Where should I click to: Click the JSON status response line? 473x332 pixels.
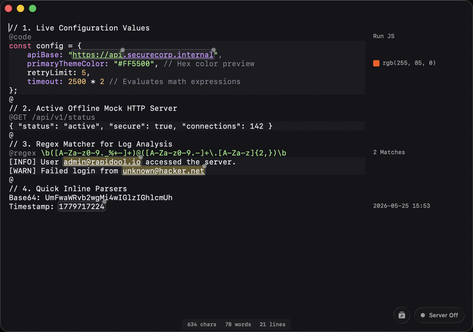coord(141,126)
